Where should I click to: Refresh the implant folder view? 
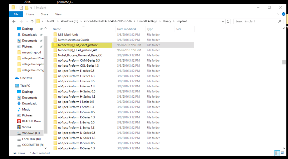(228, 21)
